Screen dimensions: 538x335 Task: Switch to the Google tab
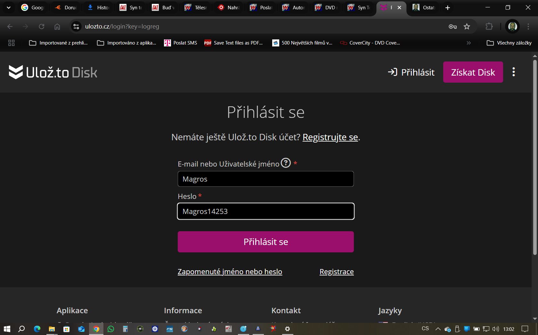(33, 8)
